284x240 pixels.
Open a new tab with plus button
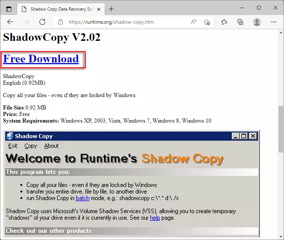click(111, 9)
